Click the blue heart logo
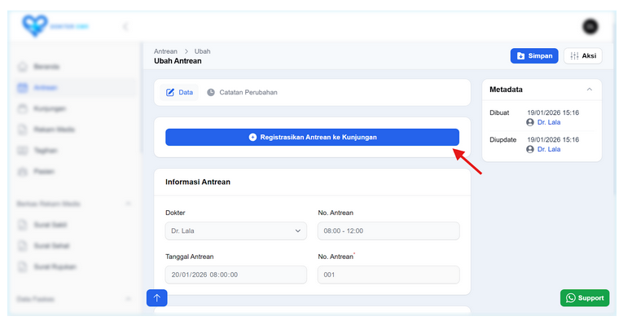This screenshot has height=325, width=632. 35,26
